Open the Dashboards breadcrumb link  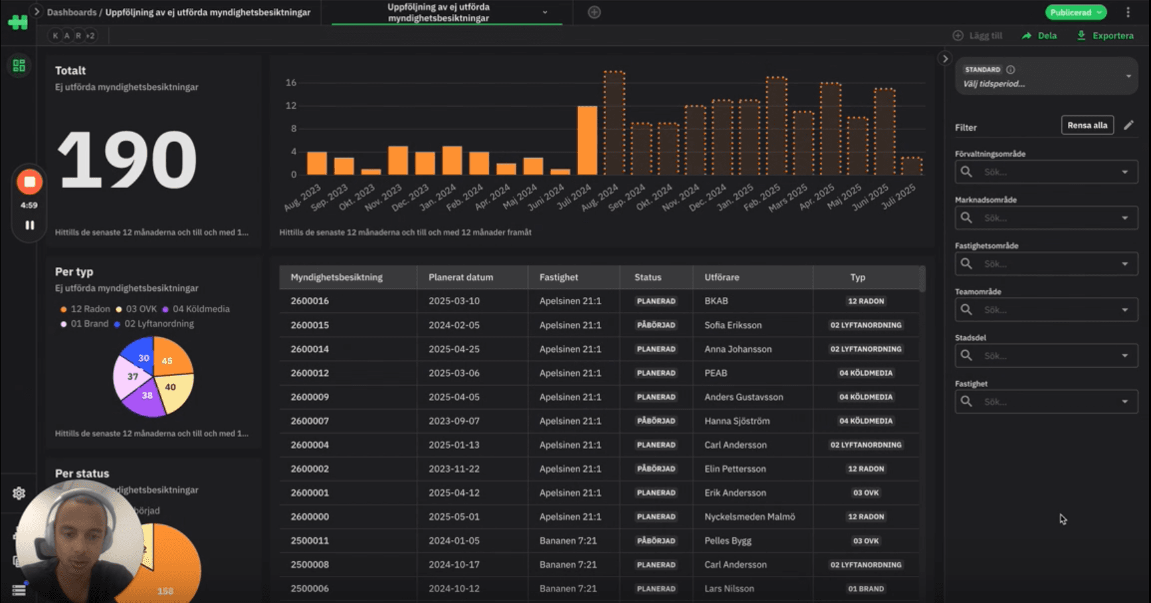(71, 12)
